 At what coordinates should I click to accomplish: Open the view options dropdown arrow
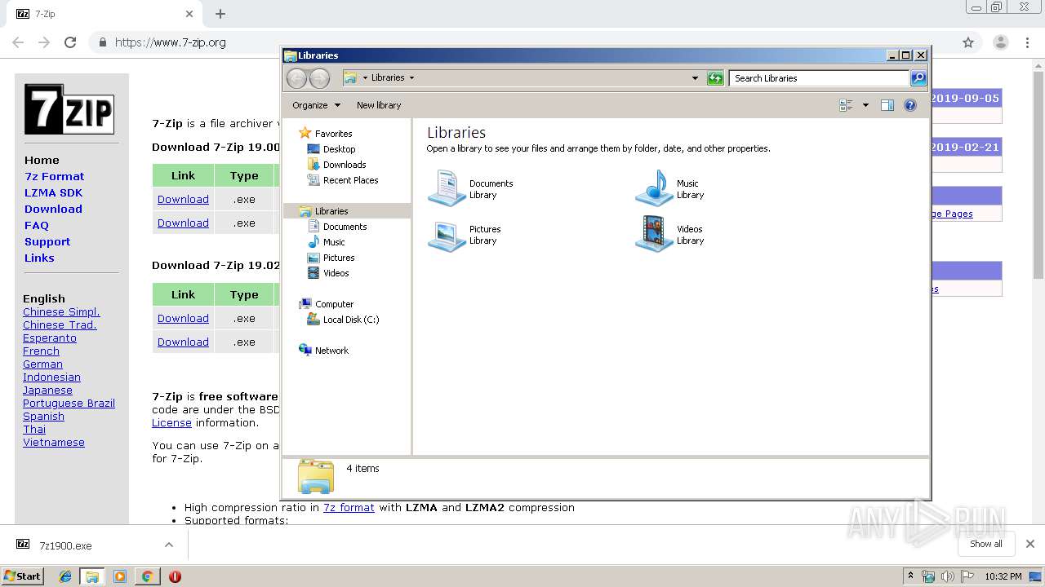click(865, 105)
